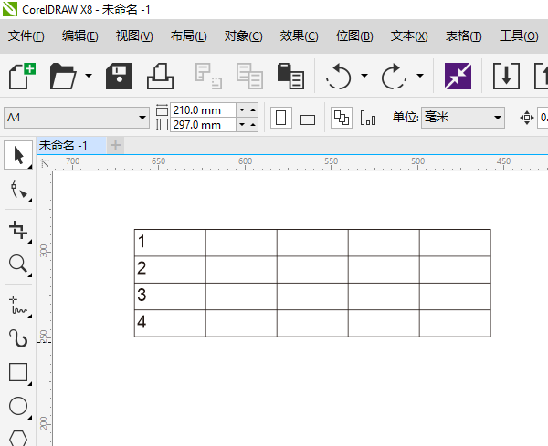This screenshot has width=548, height=446.
Task: Select the Crop tool
Action: tap(18, 230)
